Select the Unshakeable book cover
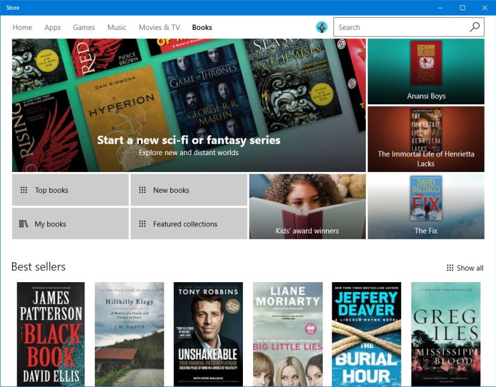 point(208,334)
